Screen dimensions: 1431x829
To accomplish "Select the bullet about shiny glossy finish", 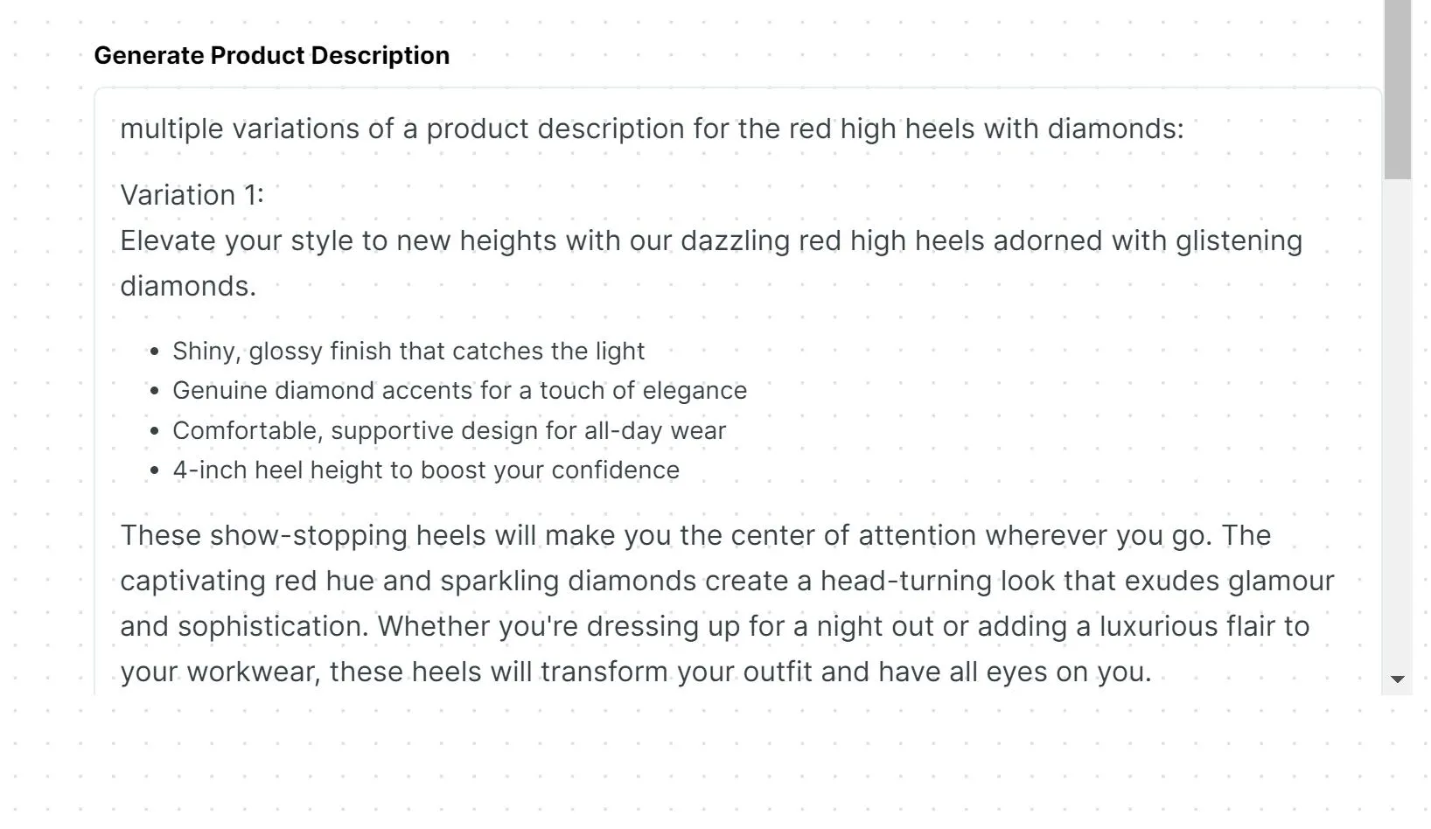I will [x=408, y=351].
